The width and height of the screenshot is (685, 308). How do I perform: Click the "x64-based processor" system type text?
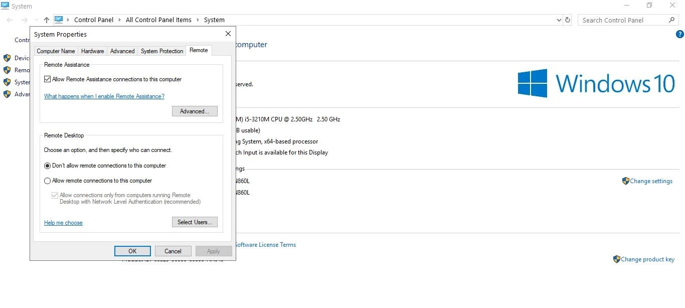(x=291, y=141)
